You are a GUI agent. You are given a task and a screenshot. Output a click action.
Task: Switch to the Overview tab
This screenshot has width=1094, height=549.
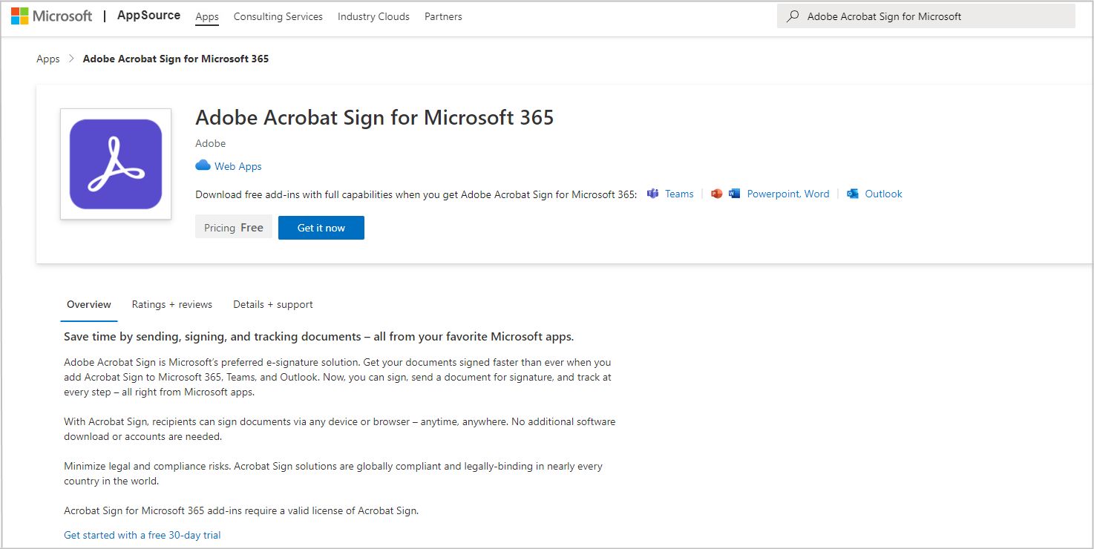pos(89,304)
